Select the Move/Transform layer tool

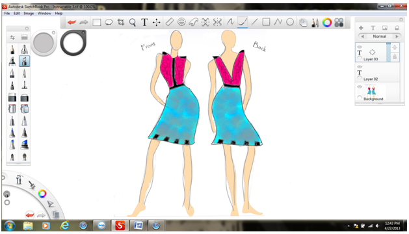[156, 23]
